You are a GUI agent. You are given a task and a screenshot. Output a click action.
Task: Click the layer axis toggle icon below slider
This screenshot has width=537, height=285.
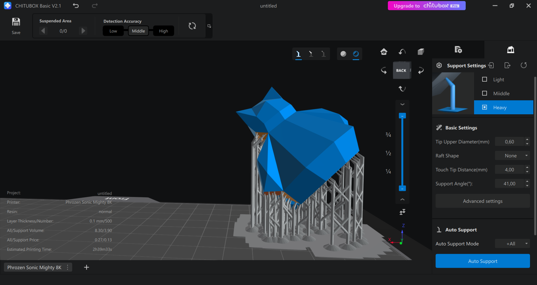point(402,212)
